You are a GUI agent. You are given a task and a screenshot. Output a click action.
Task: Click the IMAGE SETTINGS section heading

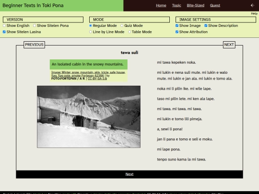click(x=216, y=20)
